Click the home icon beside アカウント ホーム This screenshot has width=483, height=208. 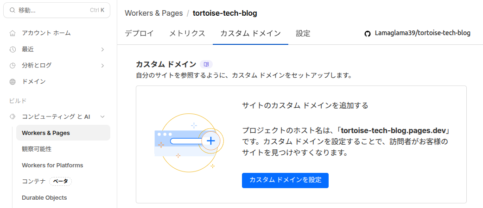pos(13,33)
